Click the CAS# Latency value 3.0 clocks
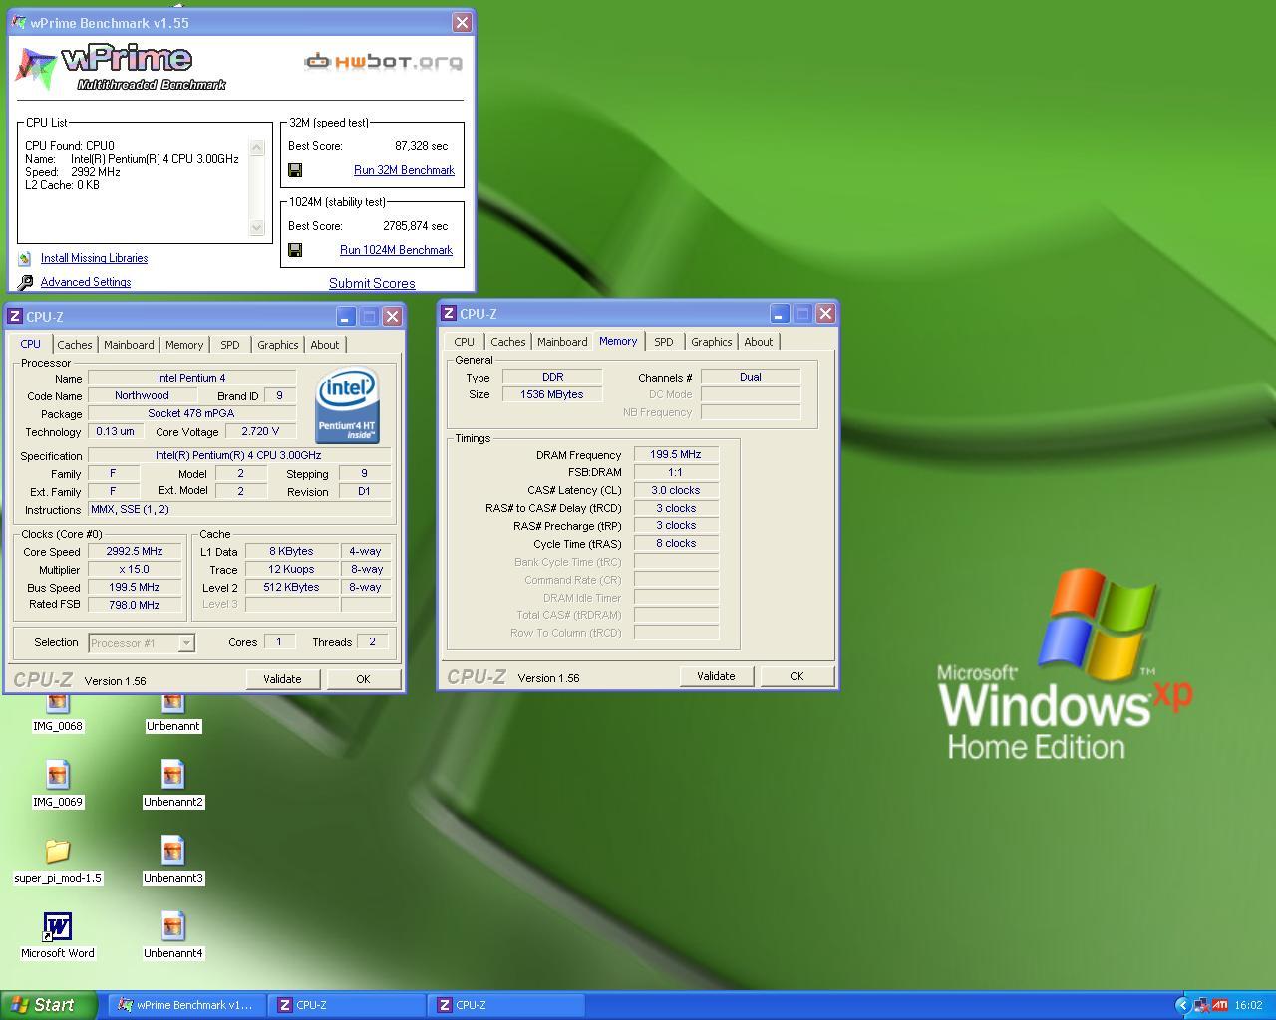This screenshot has width=1276, height=1020. 676,491
